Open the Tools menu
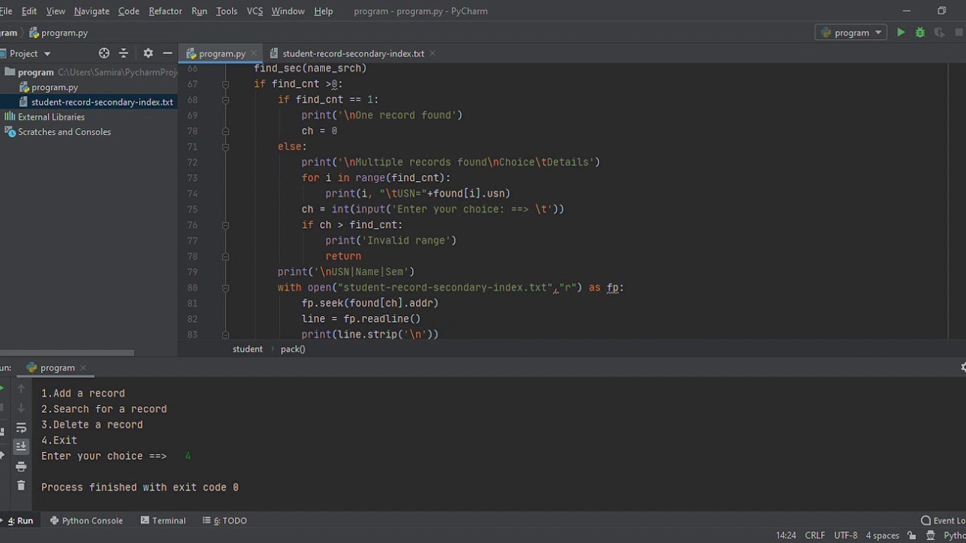Screen dimensions: 966x543 point(226,11)
